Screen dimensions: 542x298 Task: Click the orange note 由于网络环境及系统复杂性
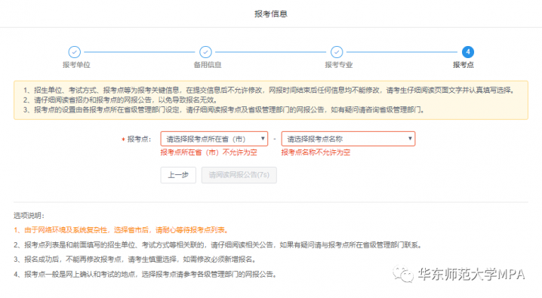point(121,230)
